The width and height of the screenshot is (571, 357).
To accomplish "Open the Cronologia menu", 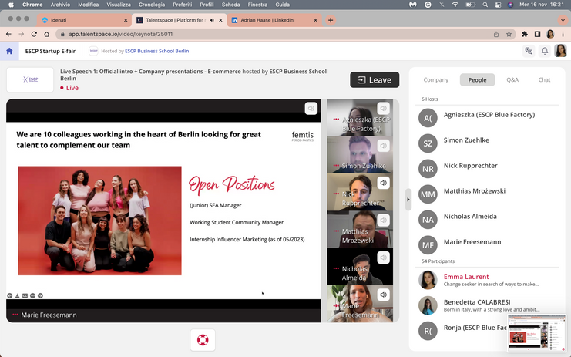I will point(152,5).
